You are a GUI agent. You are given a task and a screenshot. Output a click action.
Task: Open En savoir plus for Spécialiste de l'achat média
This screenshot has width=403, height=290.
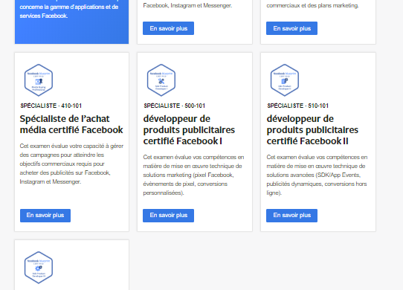pos(45,216)
